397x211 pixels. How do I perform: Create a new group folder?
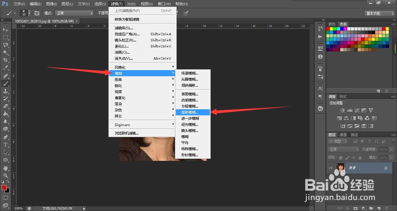point(371,209)
